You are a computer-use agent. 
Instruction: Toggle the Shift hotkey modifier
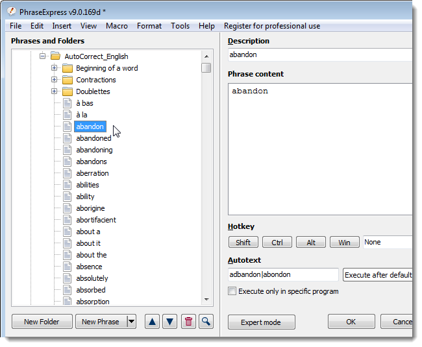click(243, 242)
